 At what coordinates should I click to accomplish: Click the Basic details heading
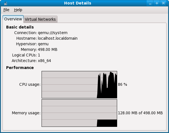pos(20,27)
